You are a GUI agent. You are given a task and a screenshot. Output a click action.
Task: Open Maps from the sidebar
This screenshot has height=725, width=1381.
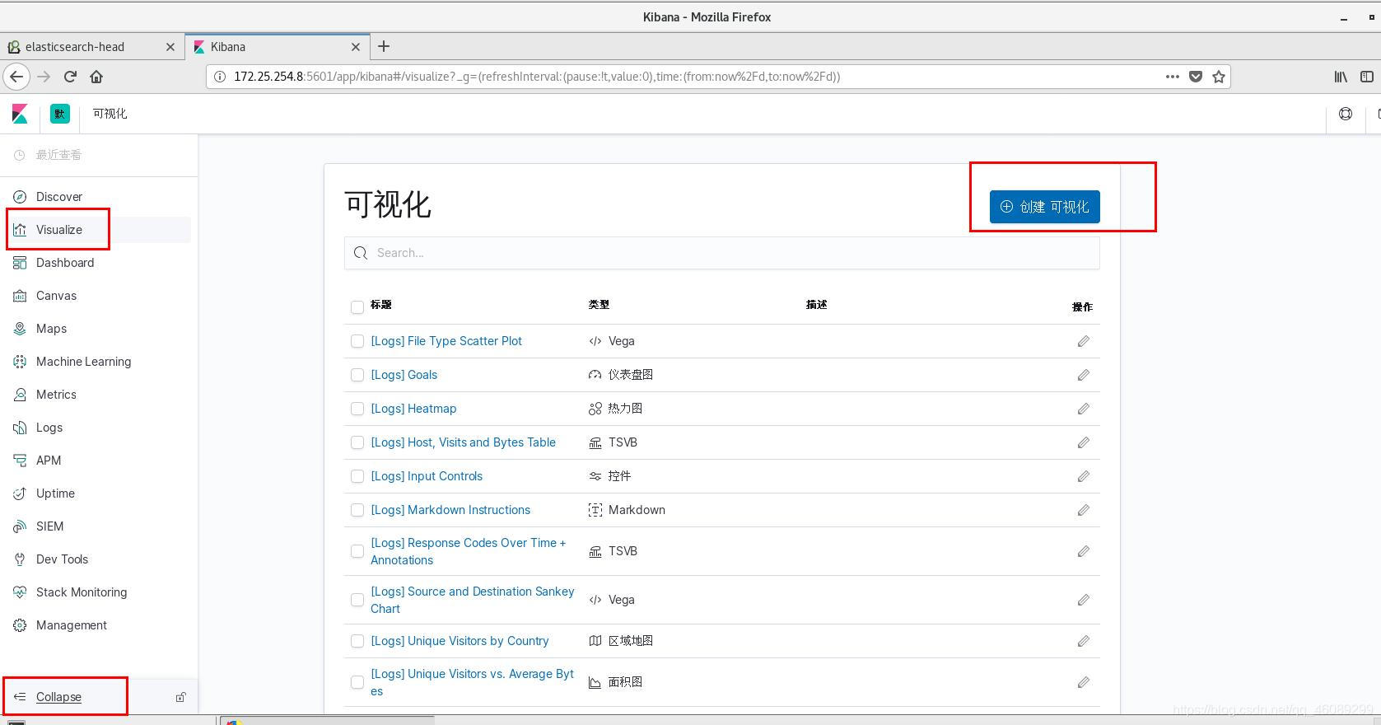tap(51, 329)
